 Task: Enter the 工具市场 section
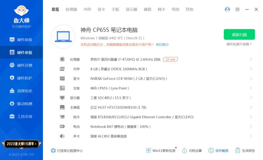click(x=22, y=116)
